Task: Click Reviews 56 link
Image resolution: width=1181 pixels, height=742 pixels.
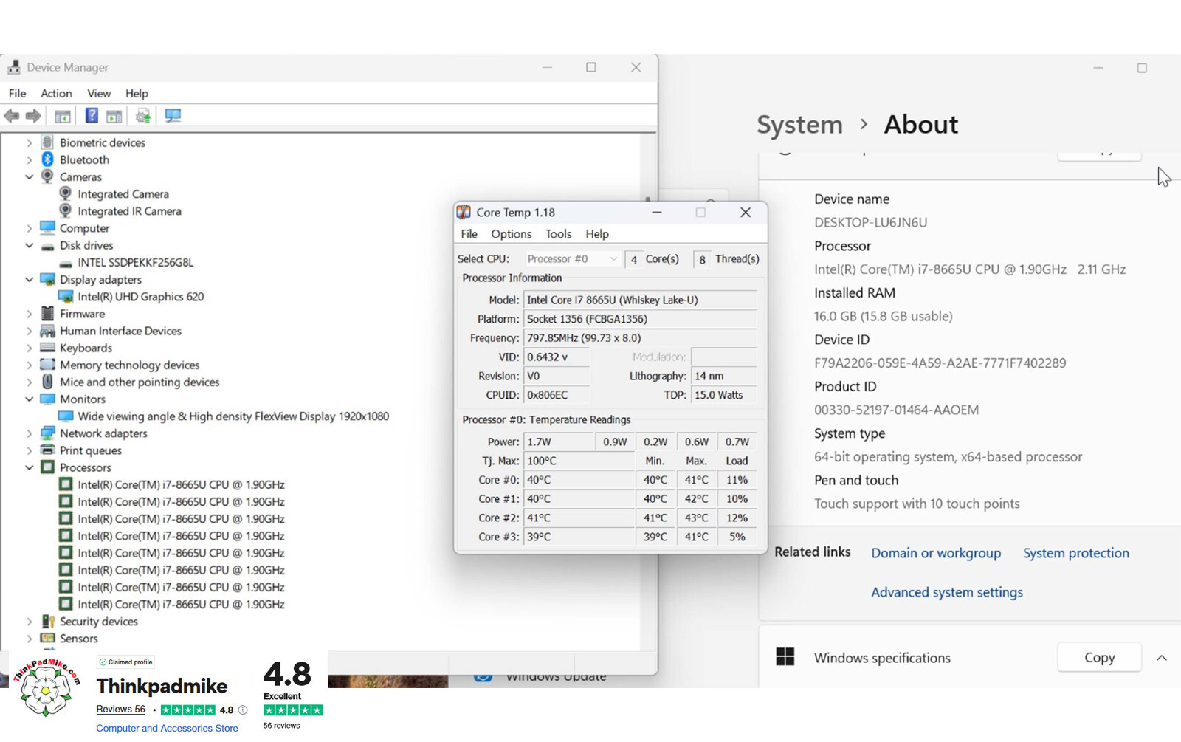Action: point(120,709)
